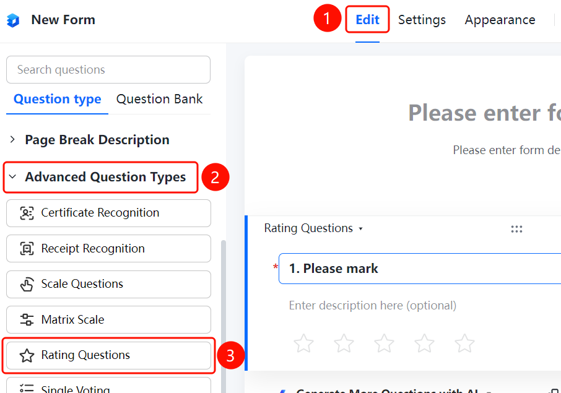Click the question list scrollbar

pos(224,316)
